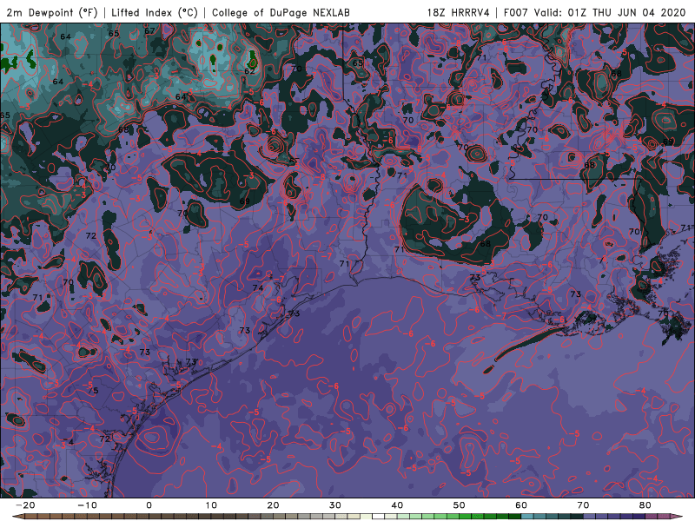Click the right arrow end of the color bar
Viewport: 695px width, 521px height.
(678, 517)
